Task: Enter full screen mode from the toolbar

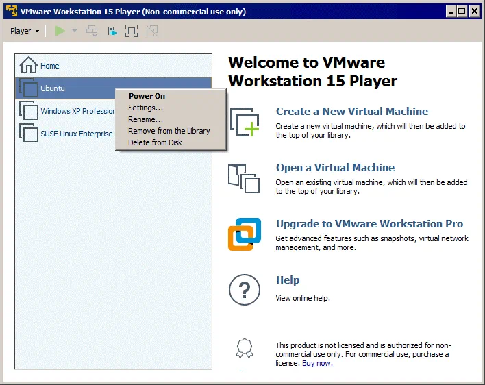Action: point(132,31)
